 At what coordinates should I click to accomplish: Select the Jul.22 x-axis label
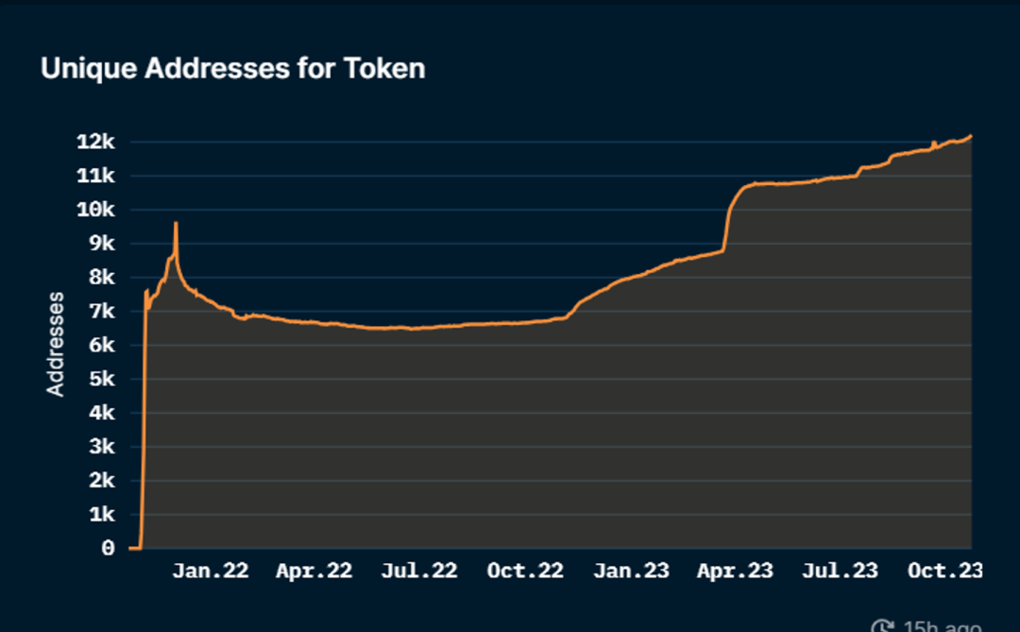(419, 572)
